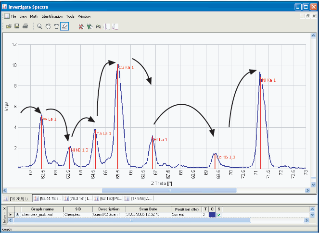Close the graph list panel with X

click(x=5, y=209)
